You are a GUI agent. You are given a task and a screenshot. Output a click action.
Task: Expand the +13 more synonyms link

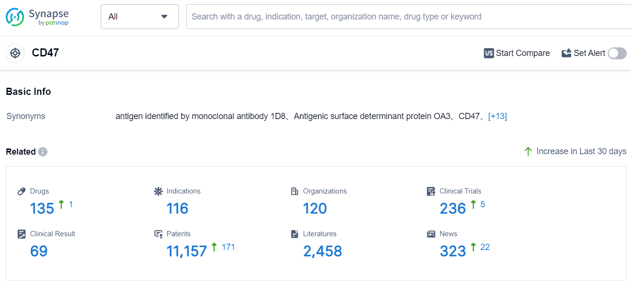click(x=497, y=116)
